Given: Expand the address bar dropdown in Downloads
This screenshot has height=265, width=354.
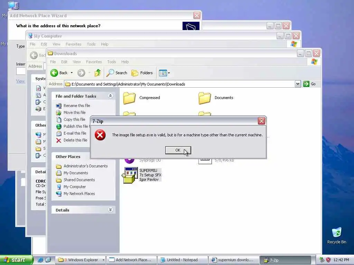Looking at the screenshot, I should (x=298, y=84).
